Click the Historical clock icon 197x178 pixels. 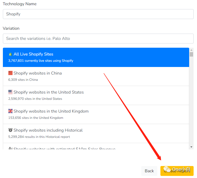coord(10,130)
